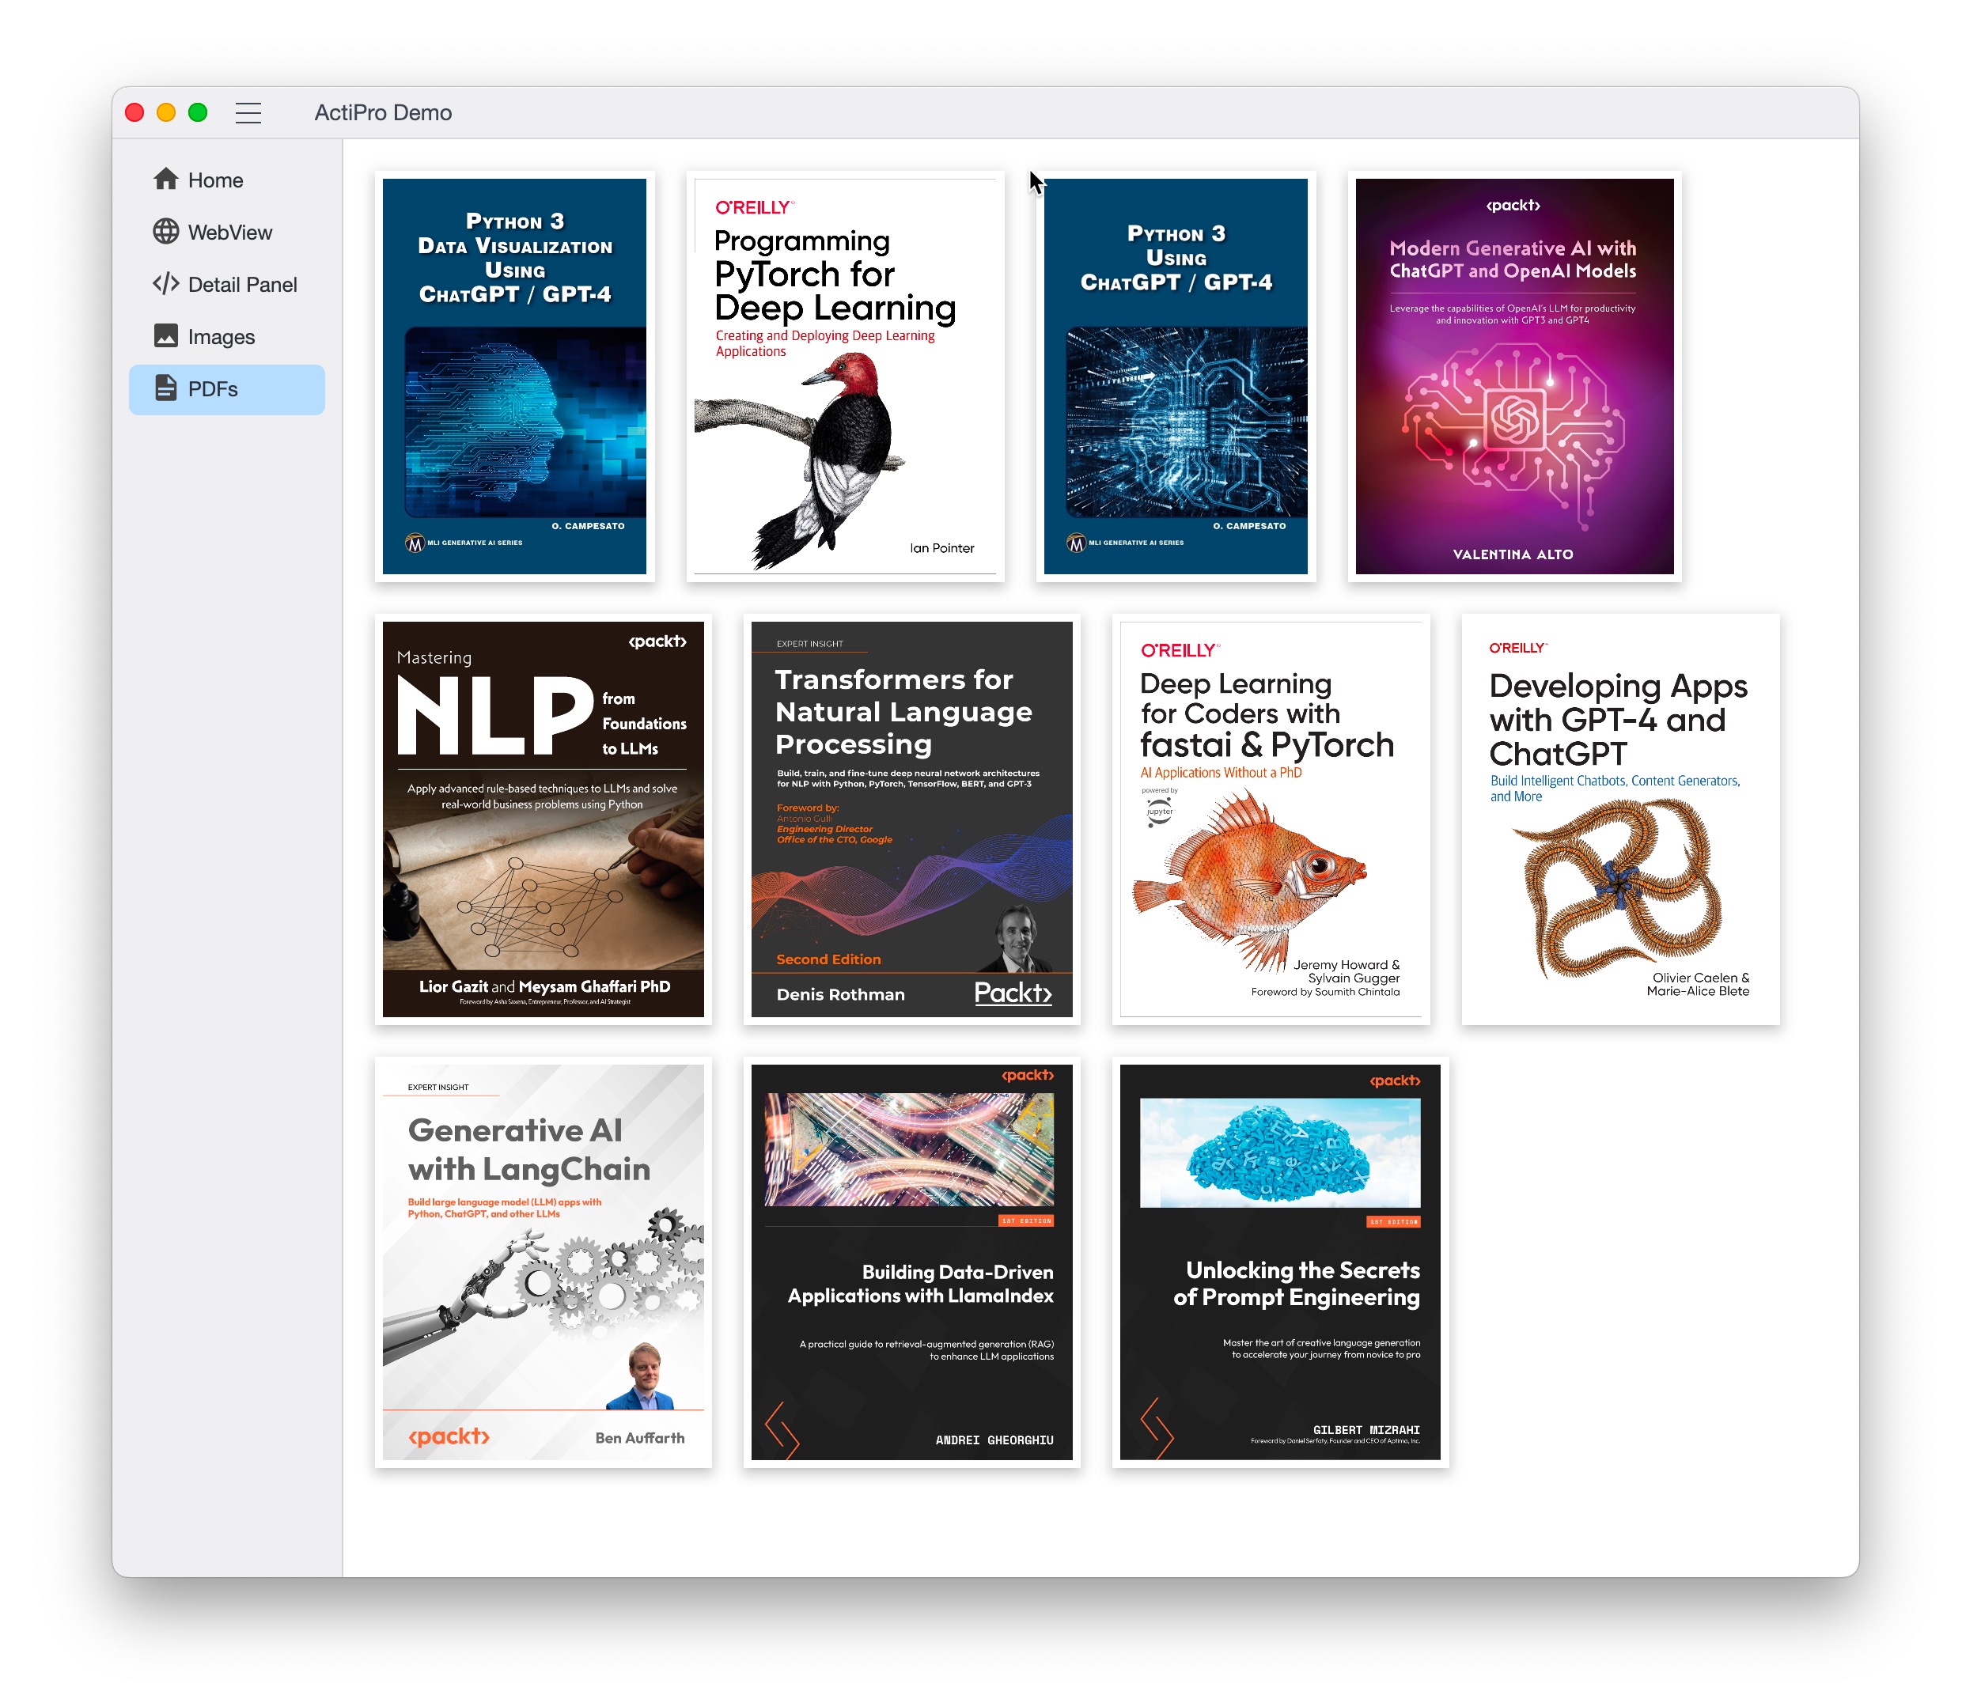Select the Python 3 Using ChatGPT / GPT-4 cover
The height and width of the screenshot is (1699, 1981).
point(1177,377)
